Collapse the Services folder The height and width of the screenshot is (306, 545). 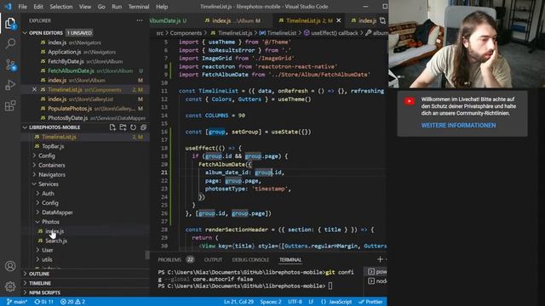(x=49, y=184)
